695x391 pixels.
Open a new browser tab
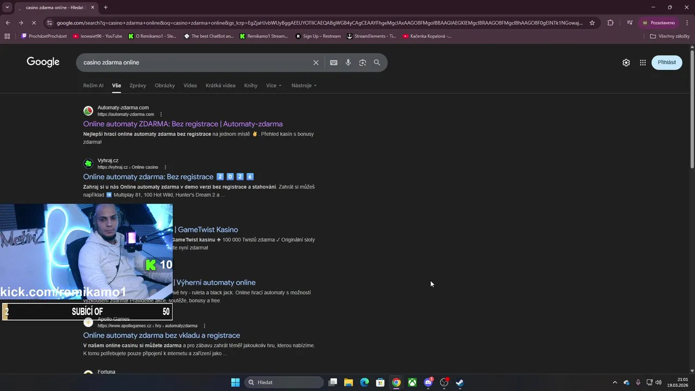105,7
